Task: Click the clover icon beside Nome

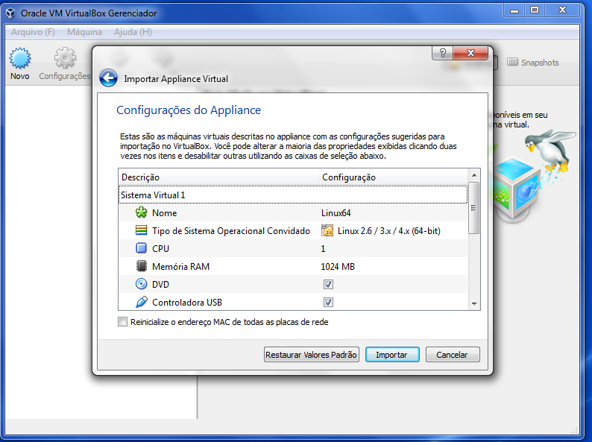Action: coord(142,213)
